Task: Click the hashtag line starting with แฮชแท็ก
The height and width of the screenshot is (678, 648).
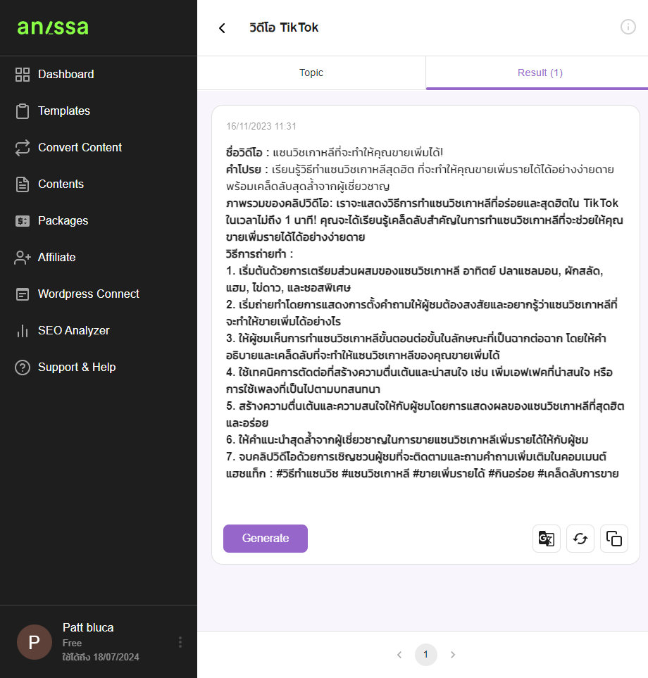Action: point(422,474)
